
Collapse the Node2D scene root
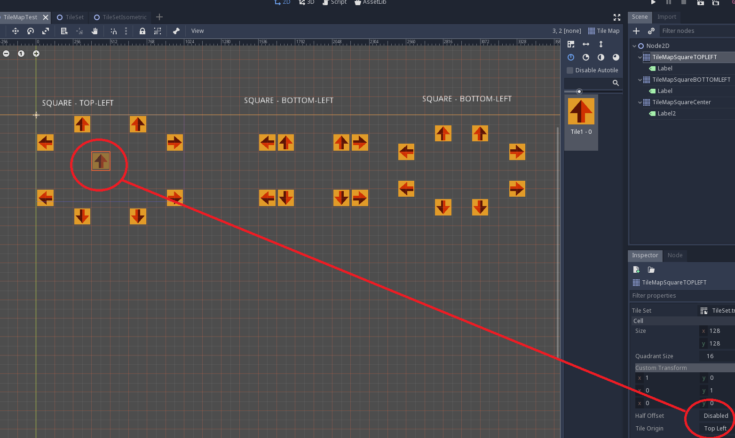(634, 46)
